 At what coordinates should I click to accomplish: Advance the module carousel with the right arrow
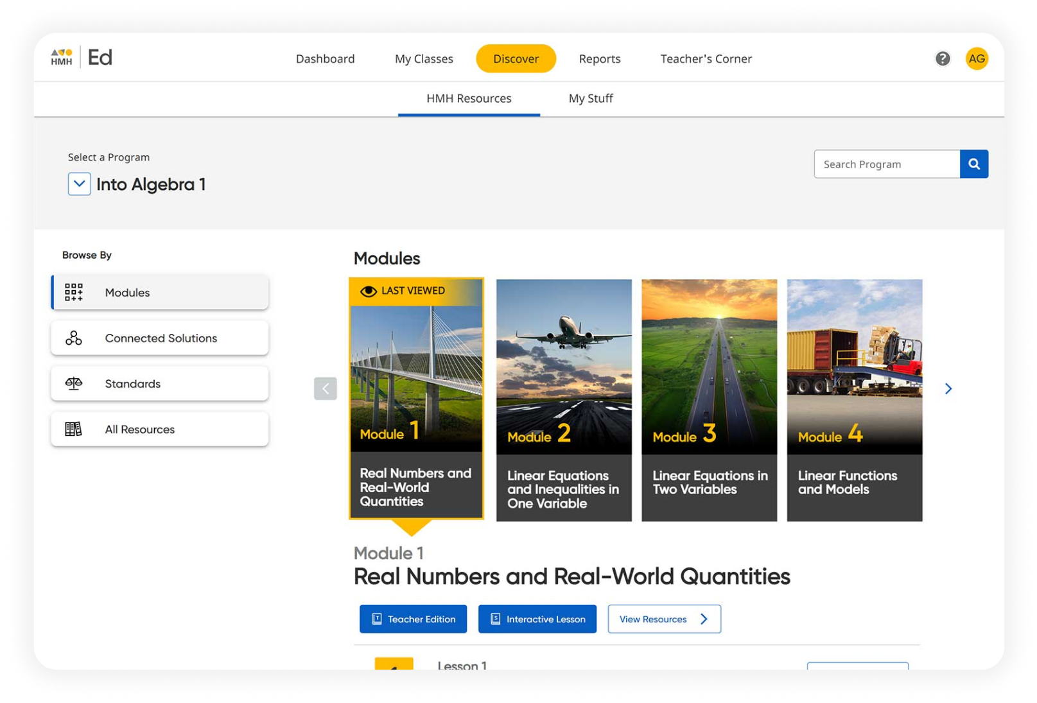click(948, 388)
